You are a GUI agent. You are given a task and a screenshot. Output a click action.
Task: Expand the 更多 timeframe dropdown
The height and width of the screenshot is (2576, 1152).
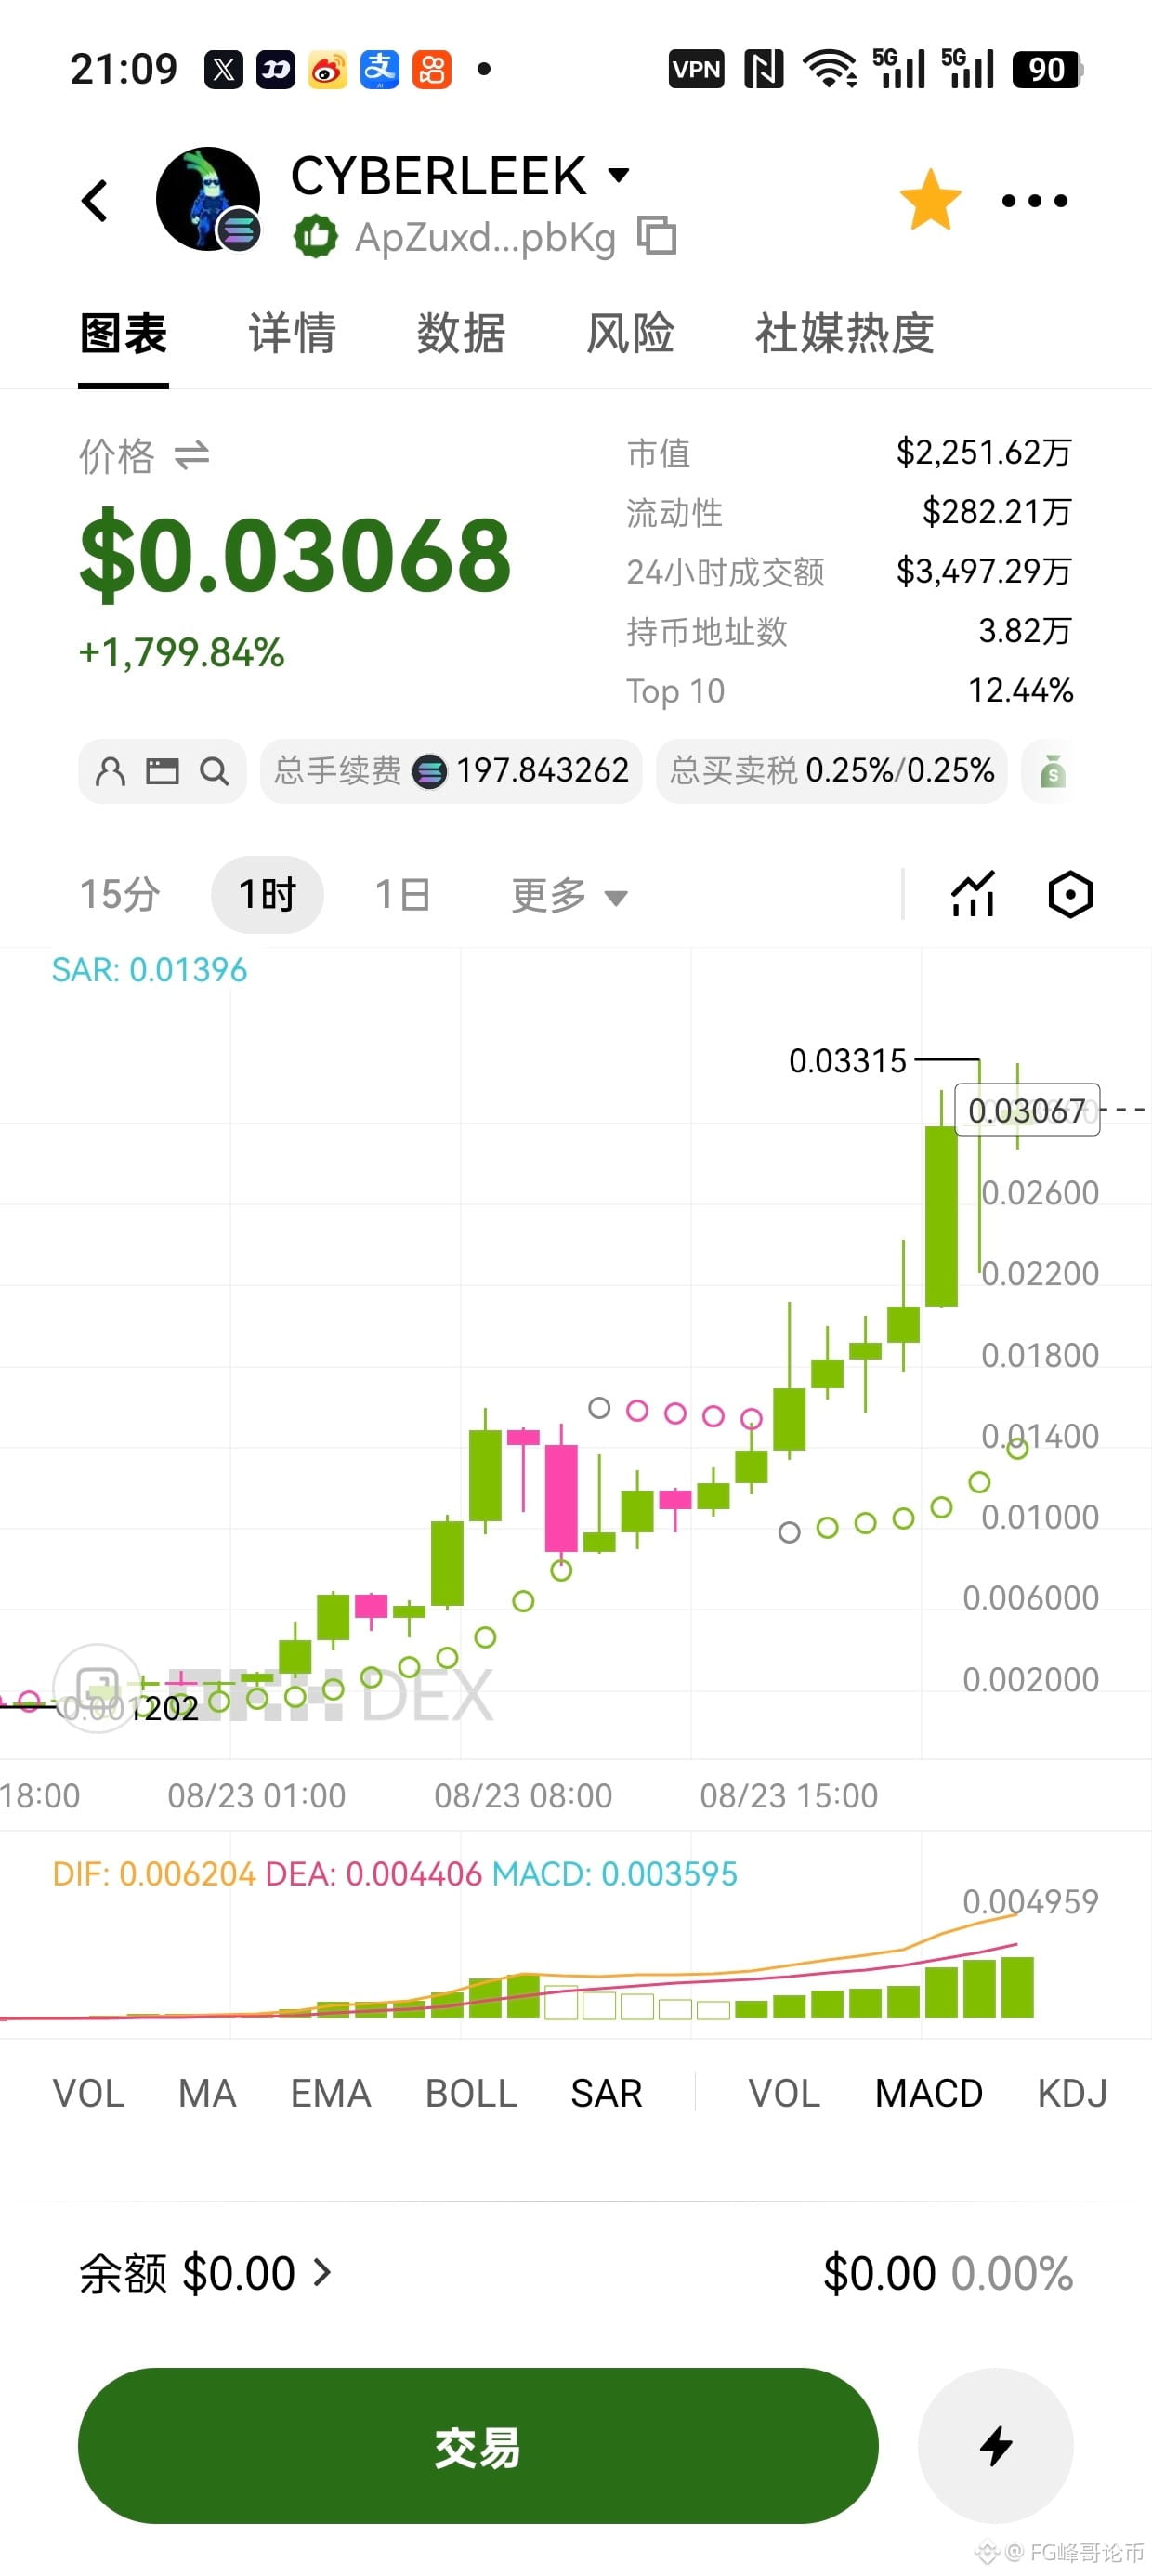pos(569,895)
